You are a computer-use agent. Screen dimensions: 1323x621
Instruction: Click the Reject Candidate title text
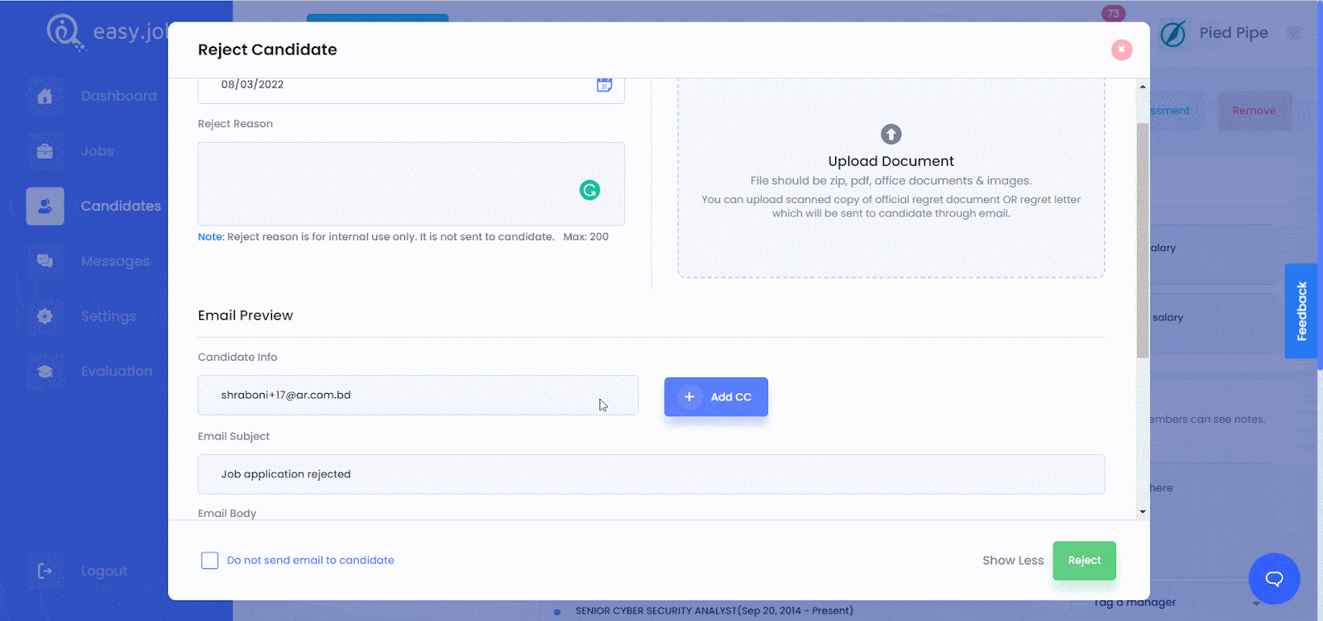[x=267, y=50]
